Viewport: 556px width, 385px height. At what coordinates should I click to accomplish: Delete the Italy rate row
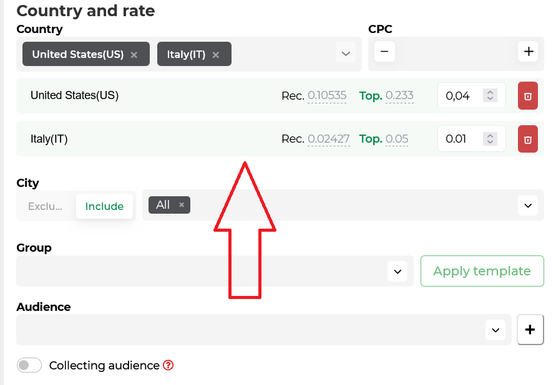(528, 139)
